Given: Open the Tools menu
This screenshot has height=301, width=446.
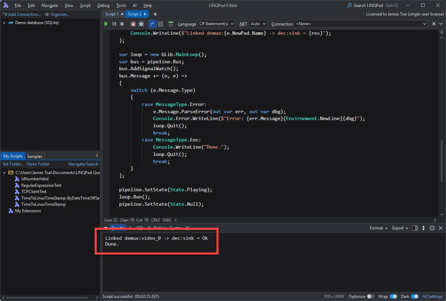Looking at the screenshot, I should pyautogui.click(x=121, y=6).
